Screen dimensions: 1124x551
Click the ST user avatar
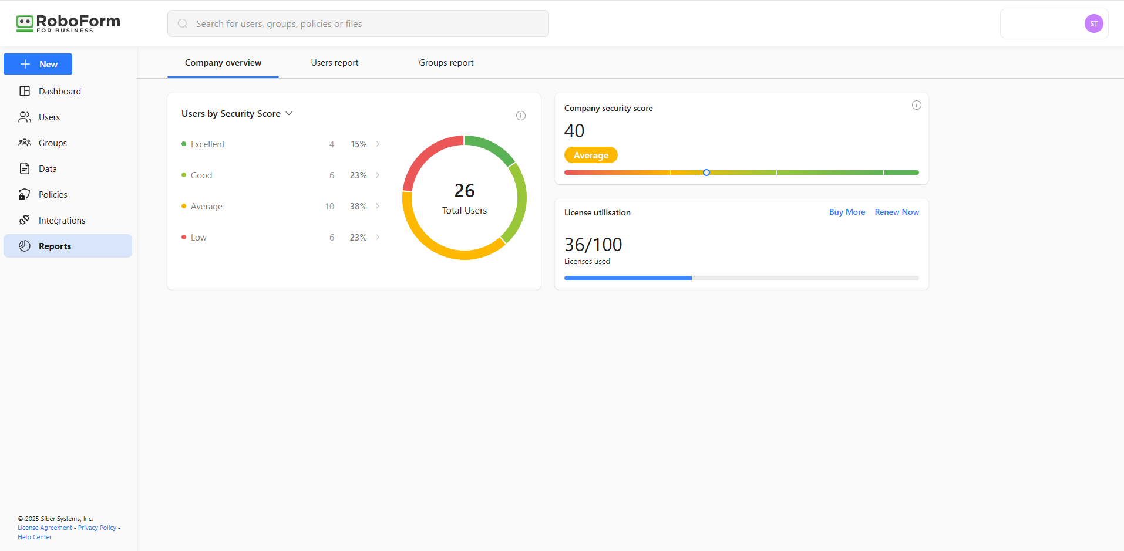click(1093, 23)
